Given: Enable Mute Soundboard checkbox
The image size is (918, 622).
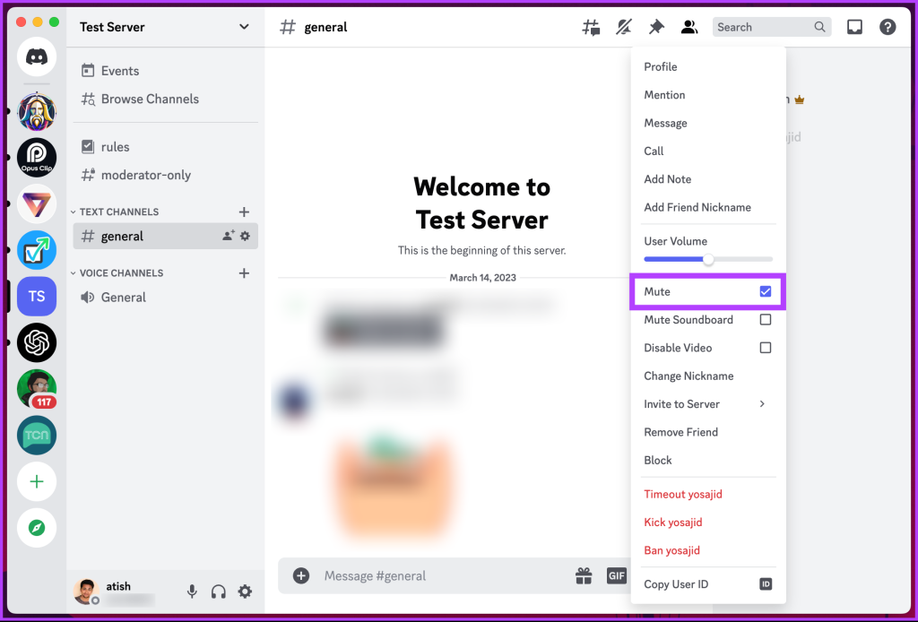Looking at the screenshot, I should click(765, 319).
